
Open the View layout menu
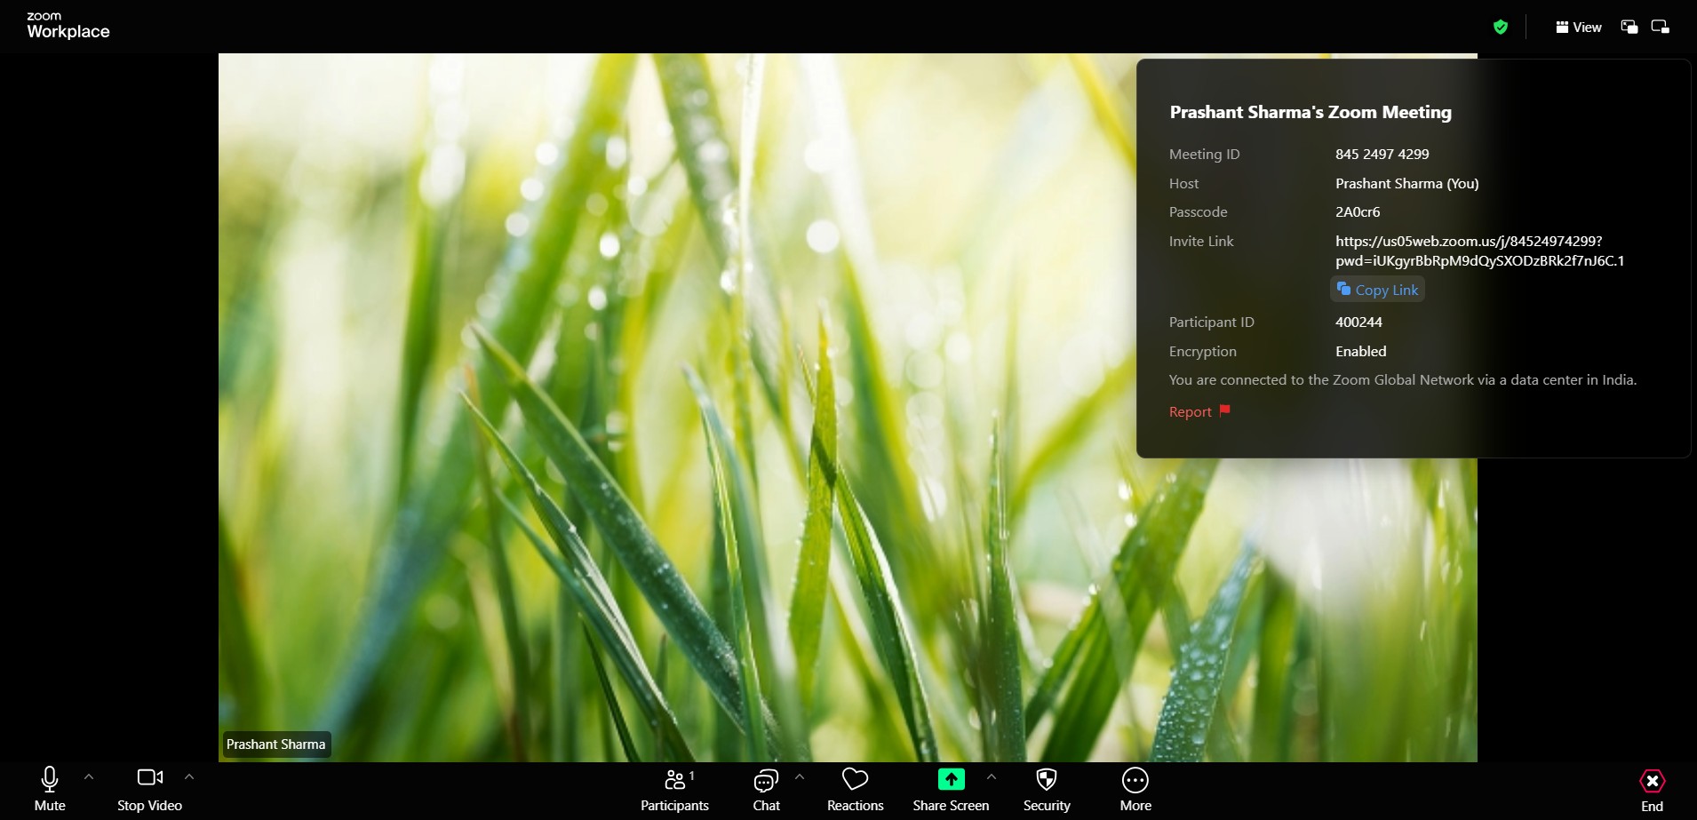1579,28
